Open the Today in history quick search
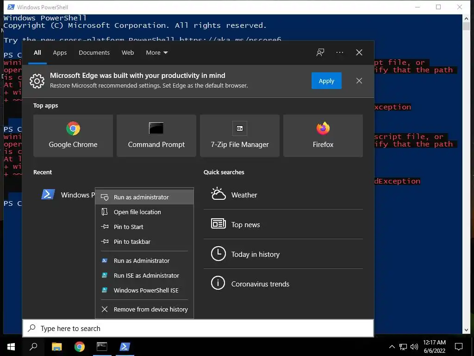Viewport: 474px width, 356px height. point(283,254)
